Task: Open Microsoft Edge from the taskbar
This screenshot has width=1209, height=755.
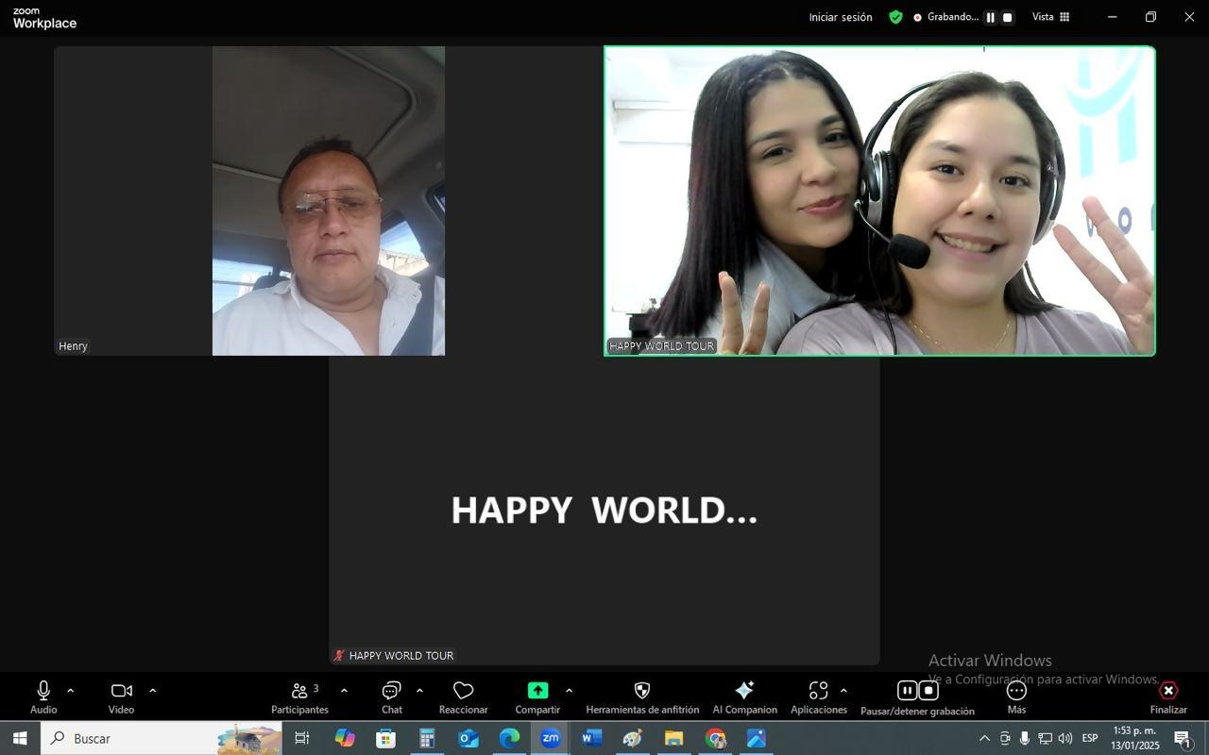Action: [509, 738]
